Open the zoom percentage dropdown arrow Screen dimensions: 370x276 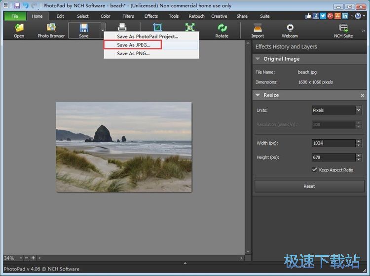[21, 258]
